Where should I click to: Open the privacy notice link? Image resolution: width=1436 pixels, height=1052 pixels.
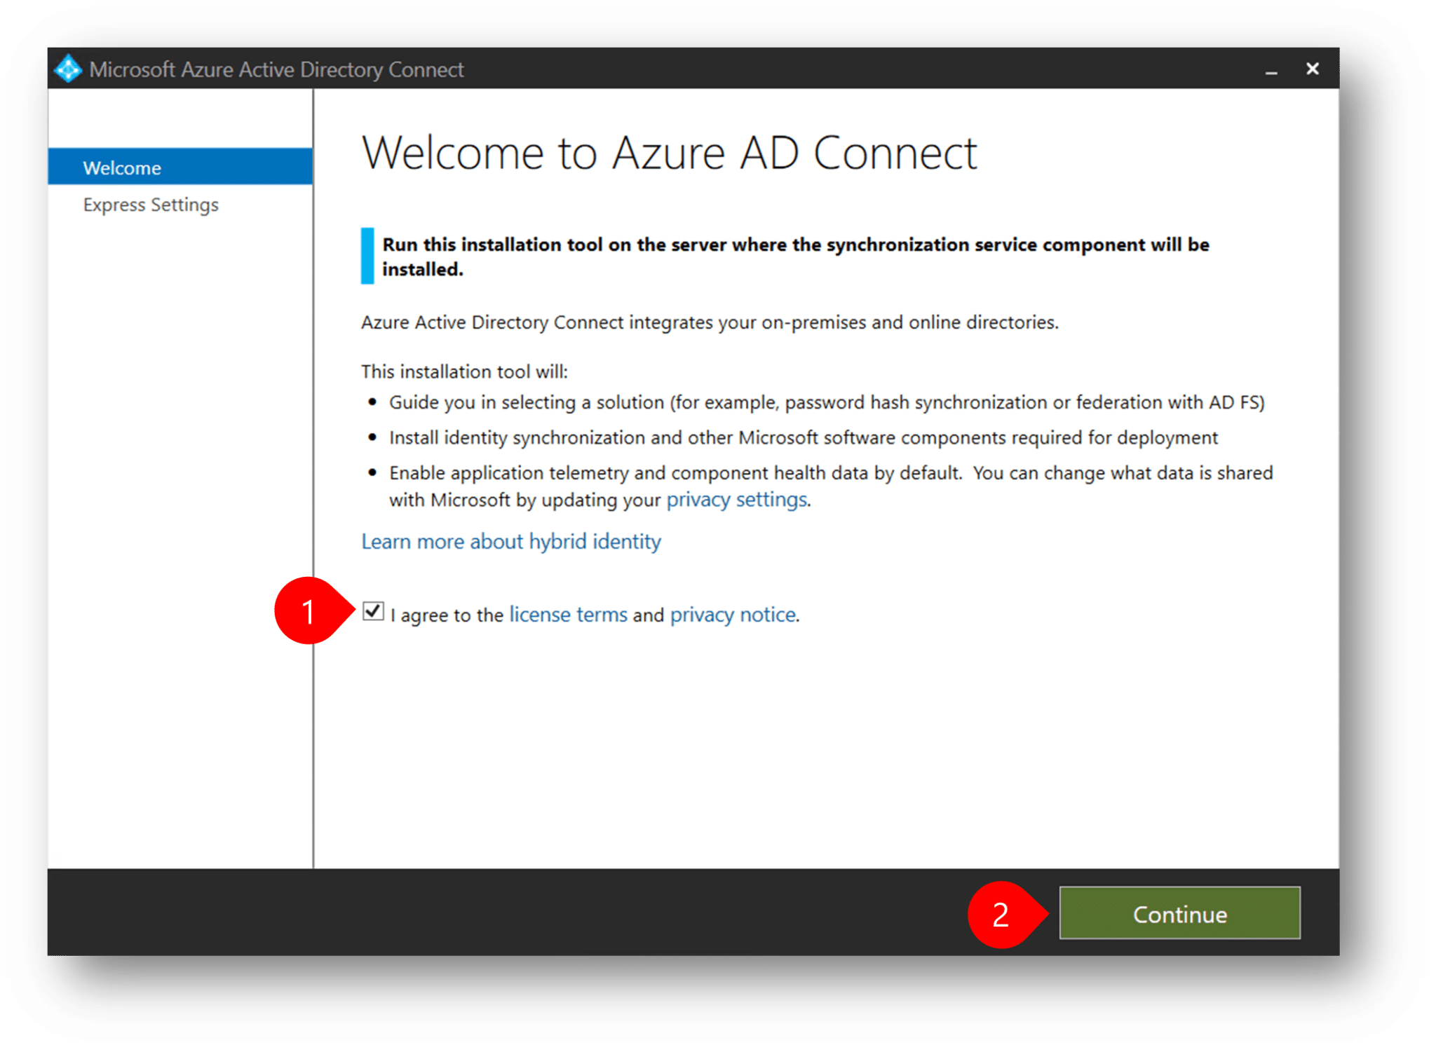coord(733,615)
